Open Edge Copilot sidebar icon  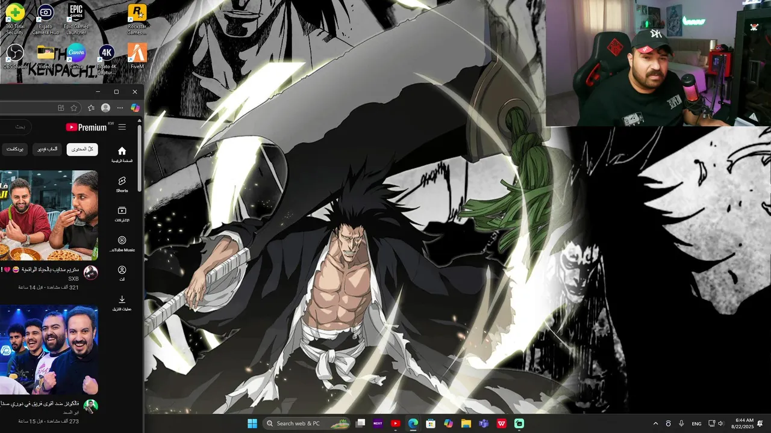[x=135, y=108]
